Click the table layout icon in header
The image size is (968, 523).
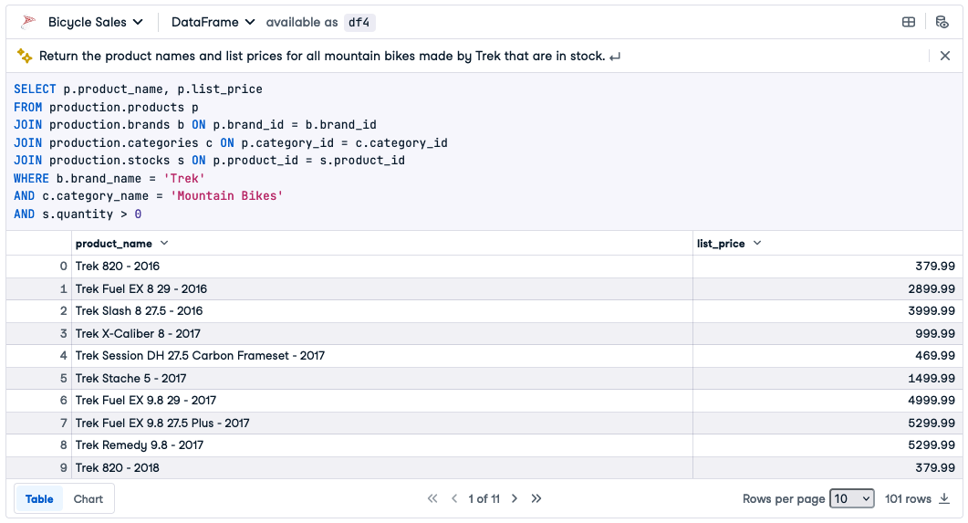tap(908, 22)
